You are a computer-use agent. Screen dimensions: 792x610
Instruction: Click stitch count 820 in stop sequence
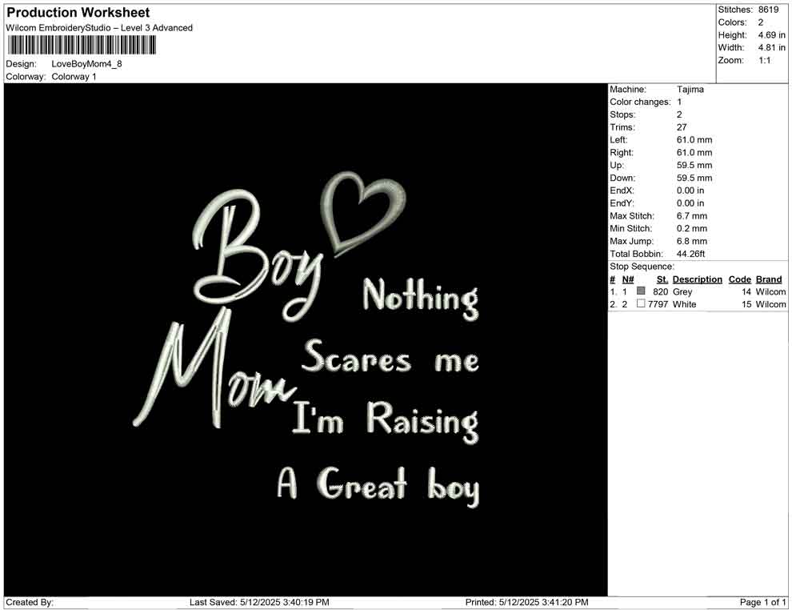click(660, 291)
